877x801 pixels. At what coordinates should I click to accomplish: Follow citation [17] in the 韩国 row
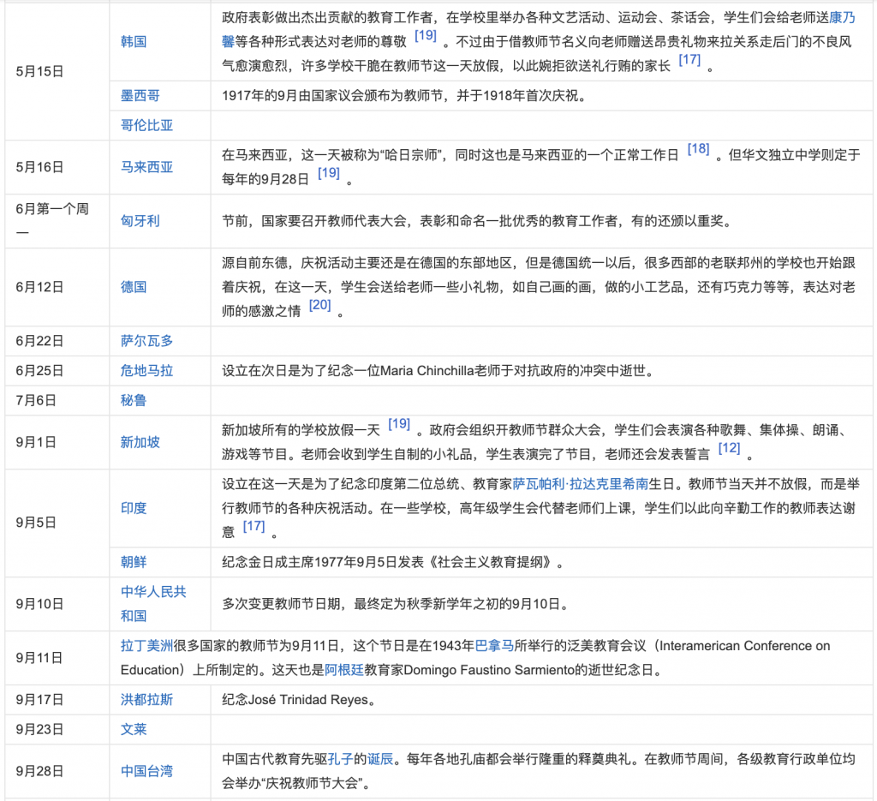point(689,60)
